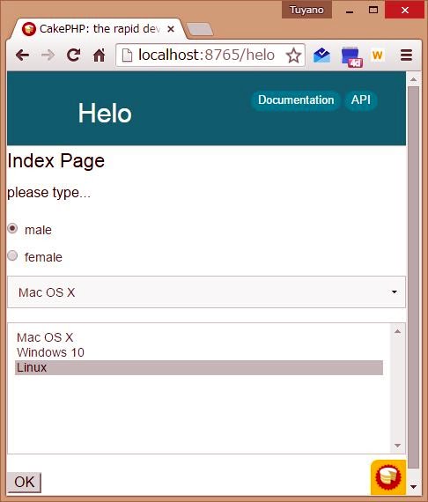Click the list box scroll down arrow

pyautogui.click(x=397, y=446)
